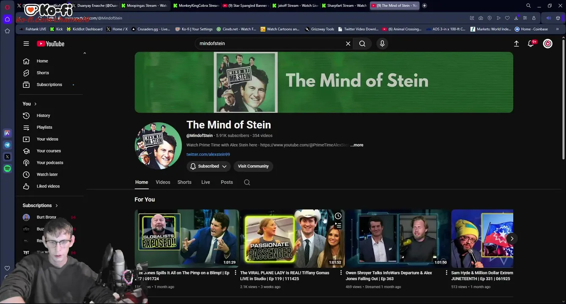Expand channel description with ...more
566x304 pixels.
[357, 145]
